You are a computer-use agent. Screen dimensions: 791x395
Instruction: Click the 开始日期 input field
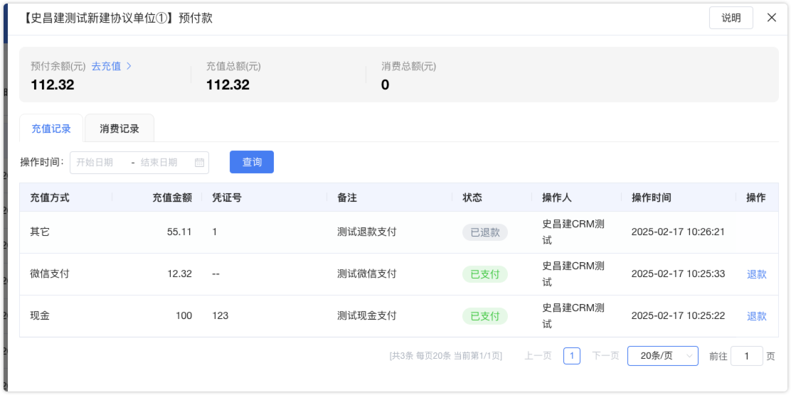tap(99, 162)
